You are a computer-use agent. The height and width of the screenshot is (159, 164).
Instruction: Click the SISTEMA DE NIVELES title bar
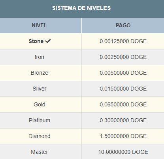point(82,9)
